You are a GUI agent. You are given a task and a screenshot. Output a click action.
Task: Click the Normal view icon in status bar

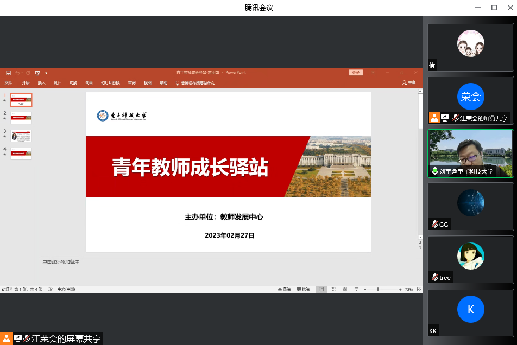click(321, 289)
